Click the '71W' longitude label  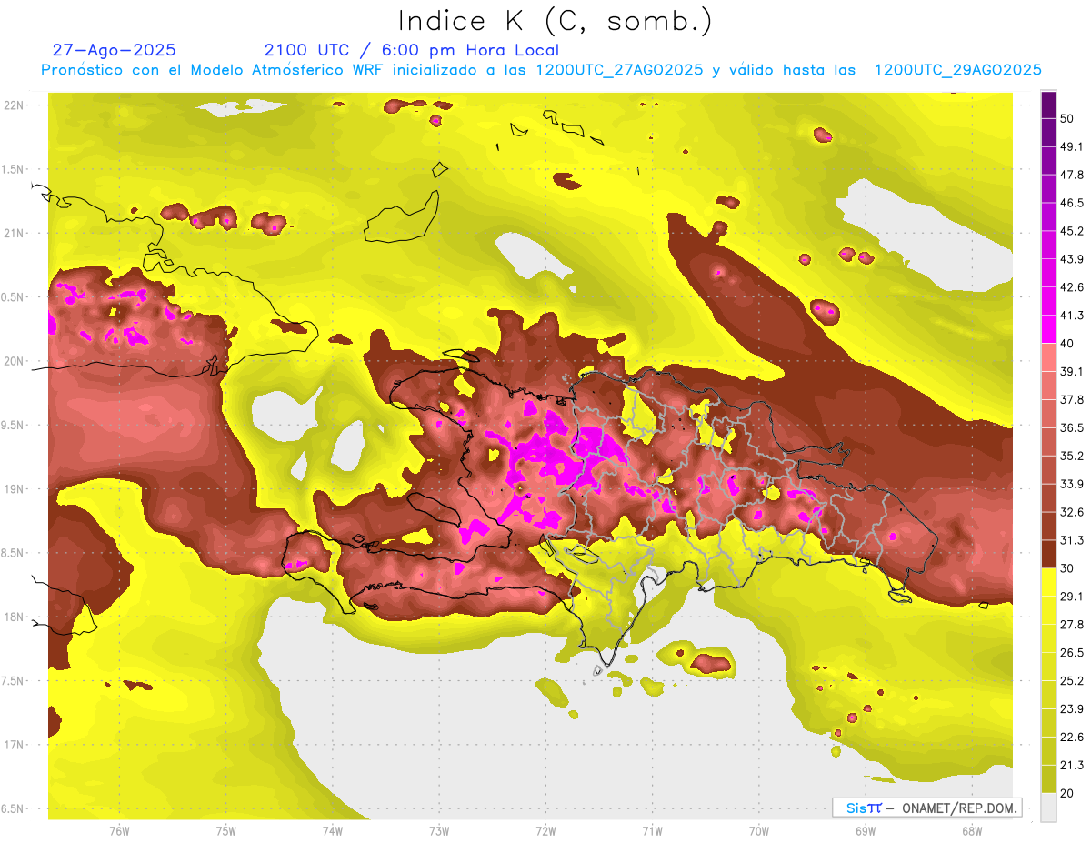(x=652, y=830)
